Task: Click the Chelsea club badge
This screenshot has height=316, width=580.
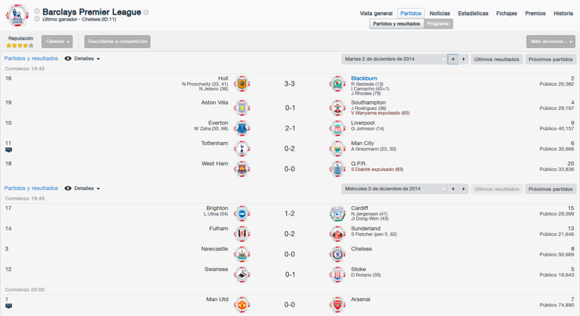Action: click(338, 255)
